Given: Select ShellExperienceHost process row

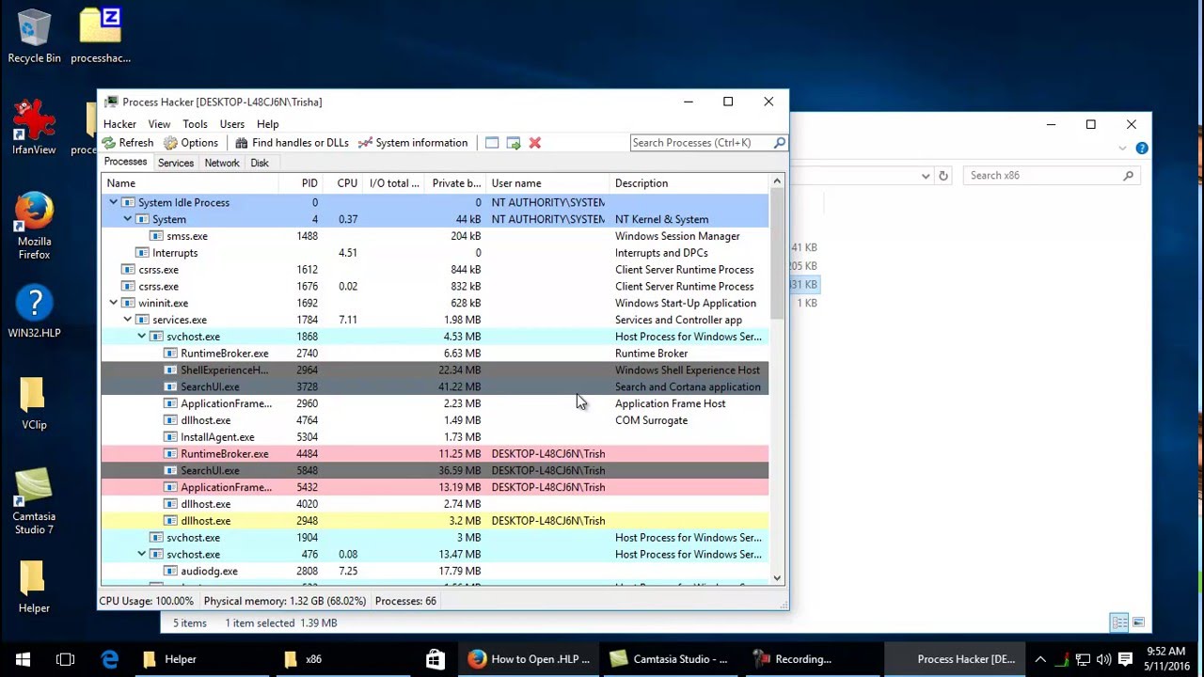Looking at the screenshot, I should 435,370.
